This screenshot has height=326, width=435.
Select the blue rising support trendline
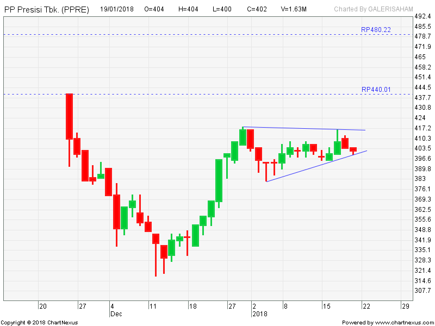[315, 166]
